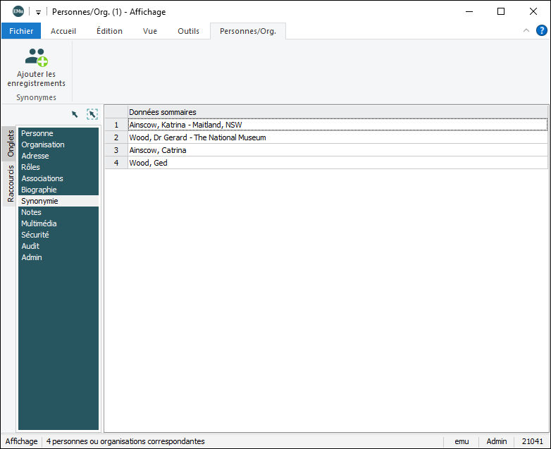Go to the Multimédia tab entry

coord(39,223)
